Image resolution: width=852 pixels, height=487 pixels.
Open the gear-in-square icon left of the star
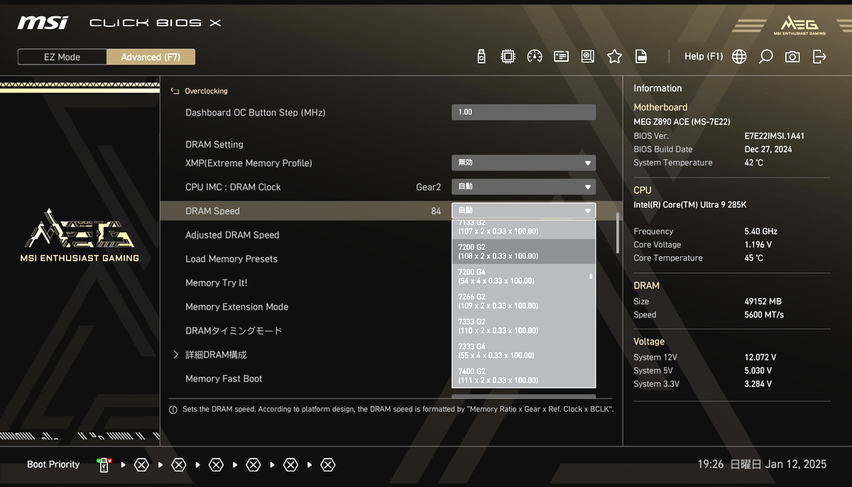pos(587,57)
